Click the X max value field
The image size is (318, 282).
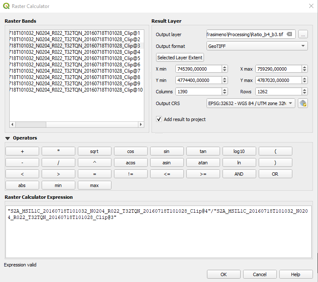coord(278,69)
